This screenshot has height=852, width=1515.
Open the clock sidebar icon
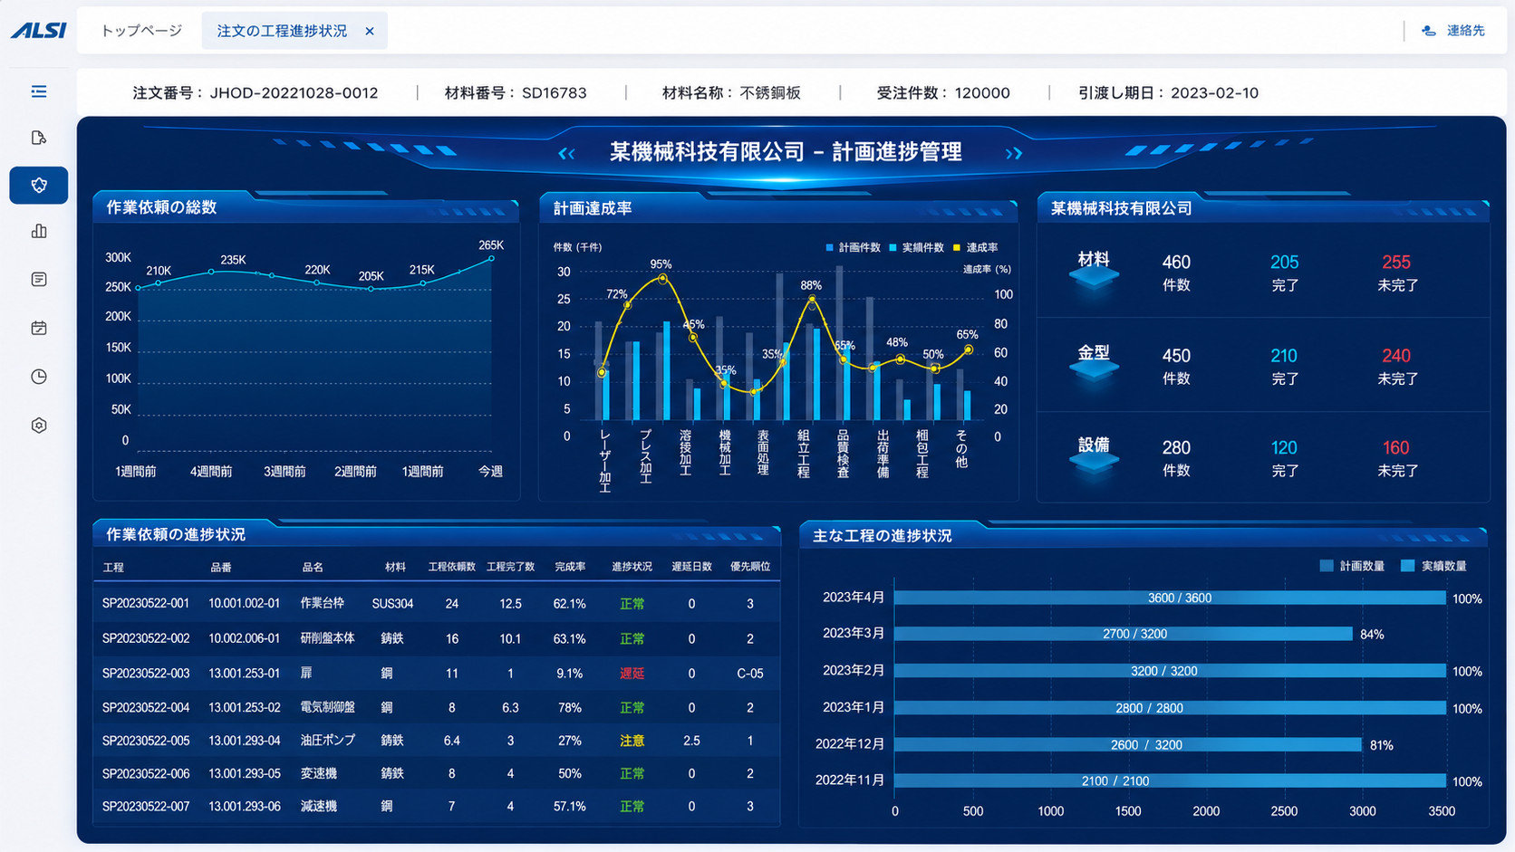coord(39,377)
